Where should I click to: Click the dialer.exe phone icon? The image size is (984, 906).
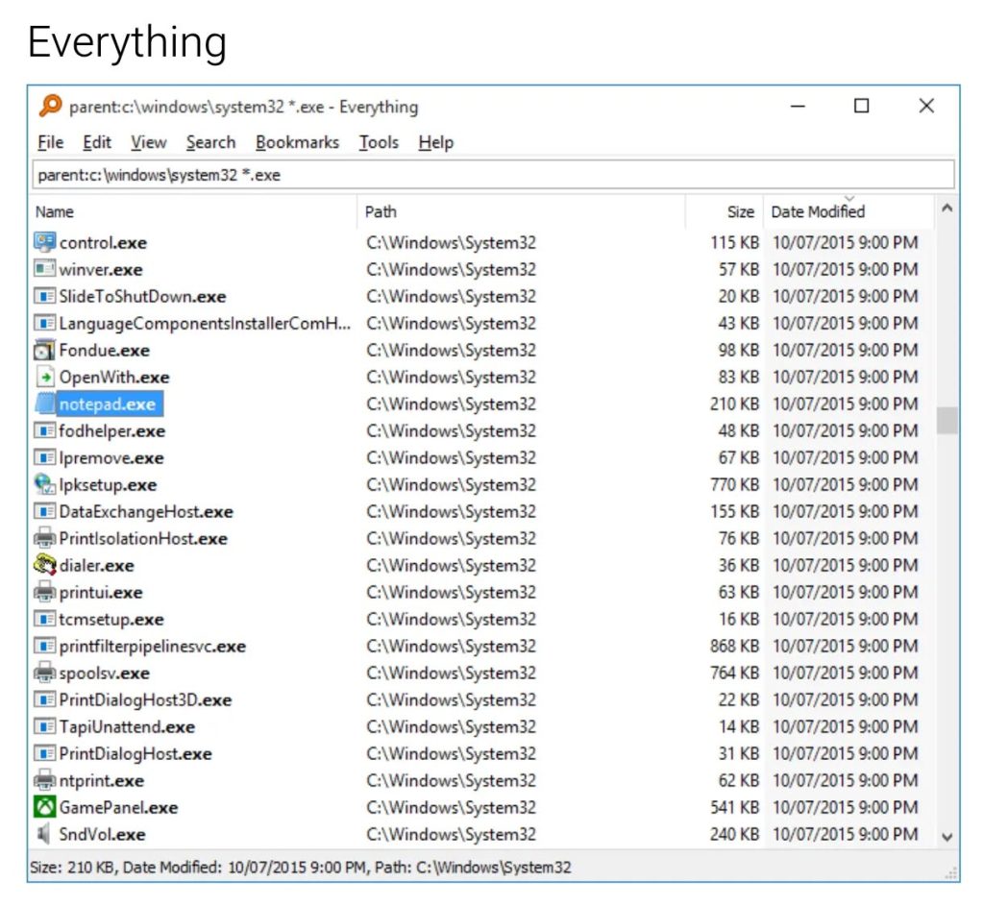(42, 565)
